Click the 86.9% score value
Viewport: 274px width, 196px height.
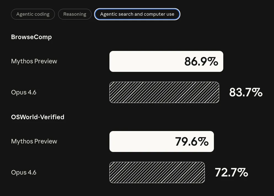click(x=201, y=61)
